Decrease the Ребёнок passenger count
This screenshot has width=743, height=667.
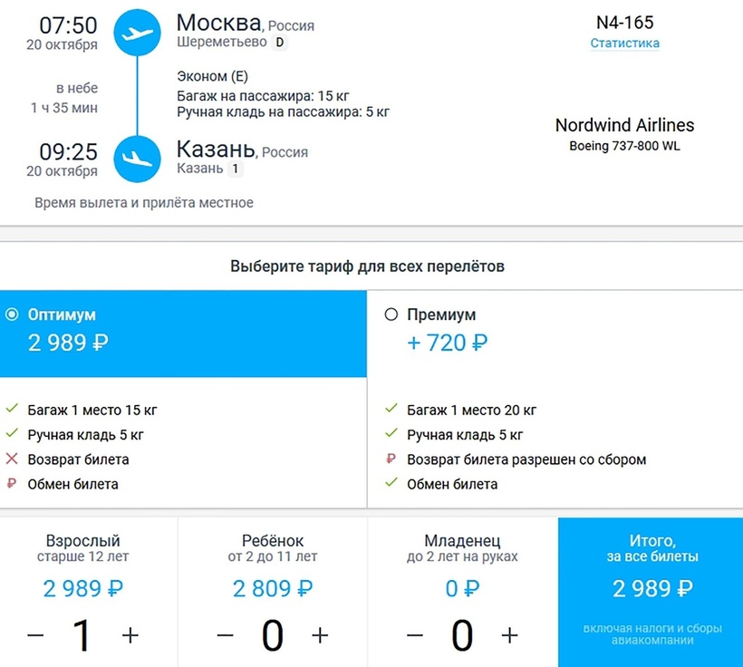coord(225,635)
